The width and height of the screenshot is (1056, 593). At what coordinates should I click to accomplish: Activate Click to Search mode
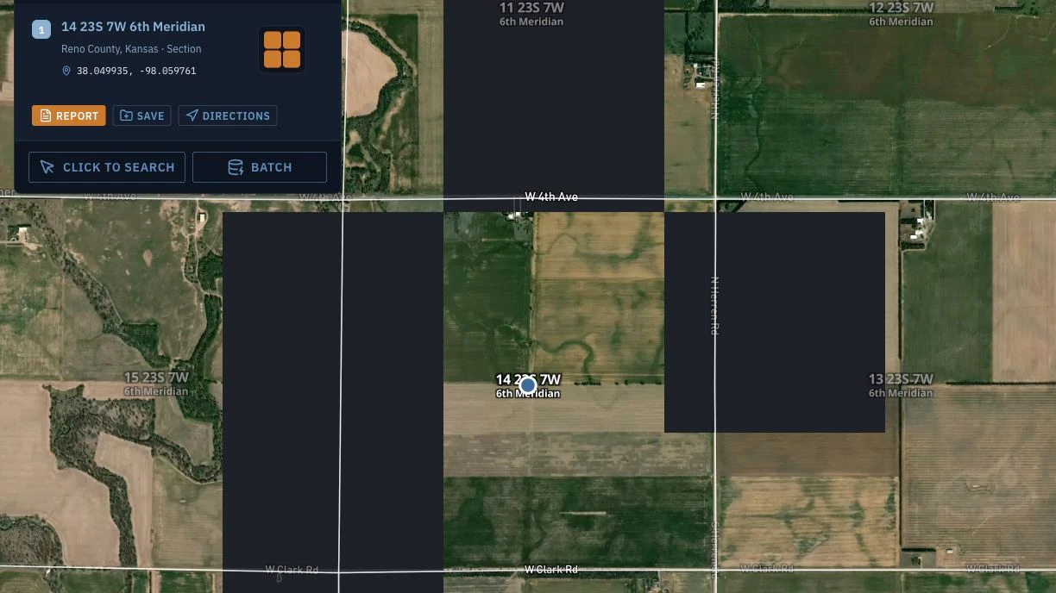pyautogui.click(x=107, y=167)
